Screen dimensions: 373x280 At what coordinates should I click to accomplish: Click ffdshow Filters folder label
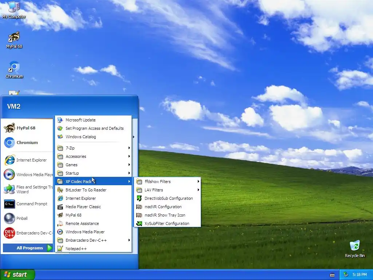coord(157,182)
